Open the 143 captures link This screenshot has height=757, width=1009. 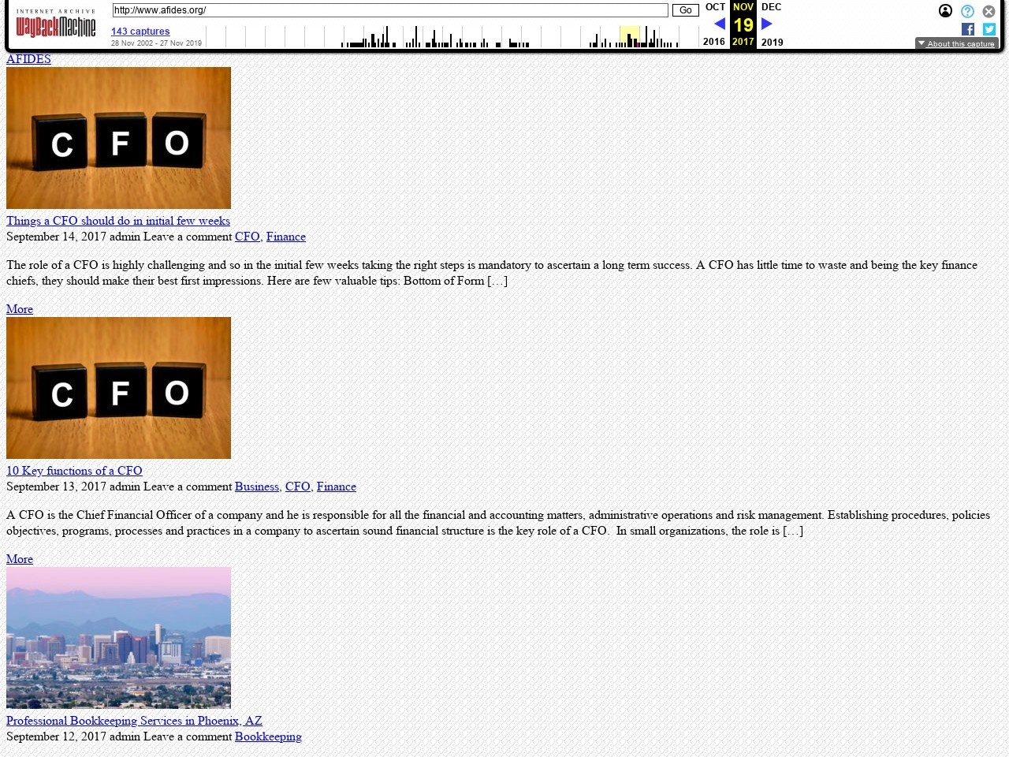click(140, 32)
